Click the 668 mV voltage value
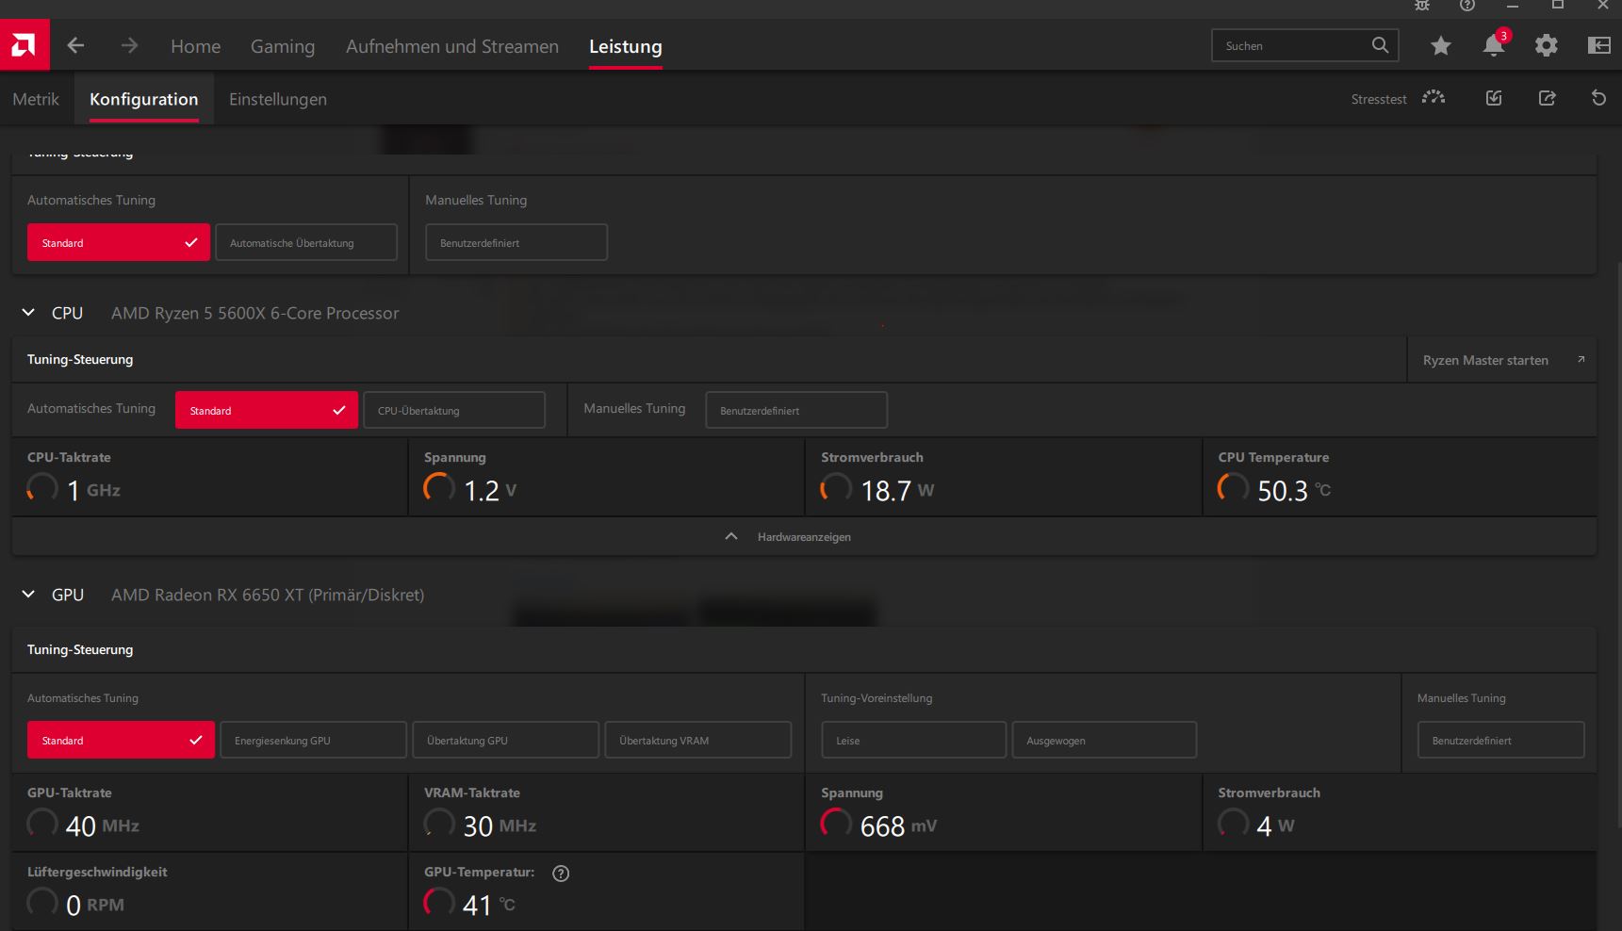 click(x=898, y=825)
